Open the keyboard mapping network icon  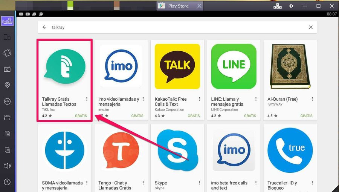click(x=277, y=6)
